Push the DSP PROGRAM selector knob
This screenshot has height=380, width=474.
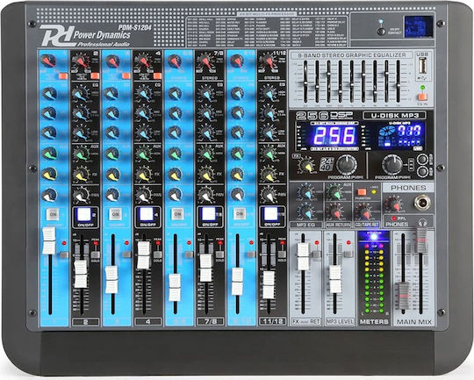click(x=347, y=165)
